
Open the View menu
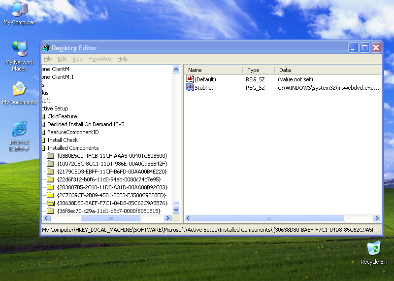tap(78, 59)
